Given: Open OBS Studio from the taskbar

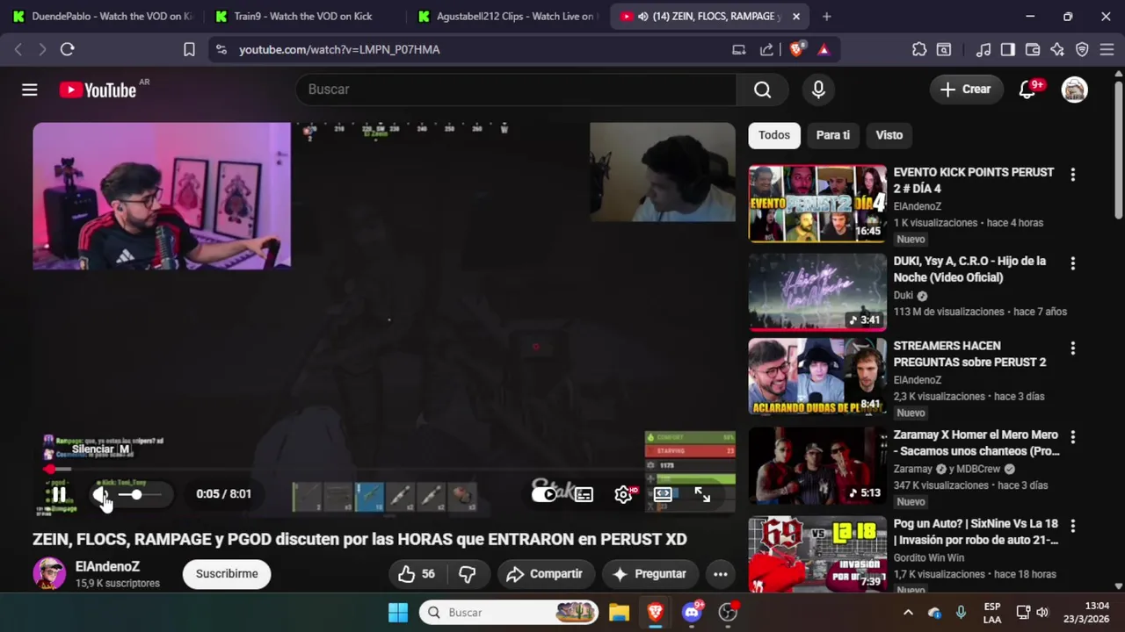Looking at the screenshot, I should tap(729, 612).
